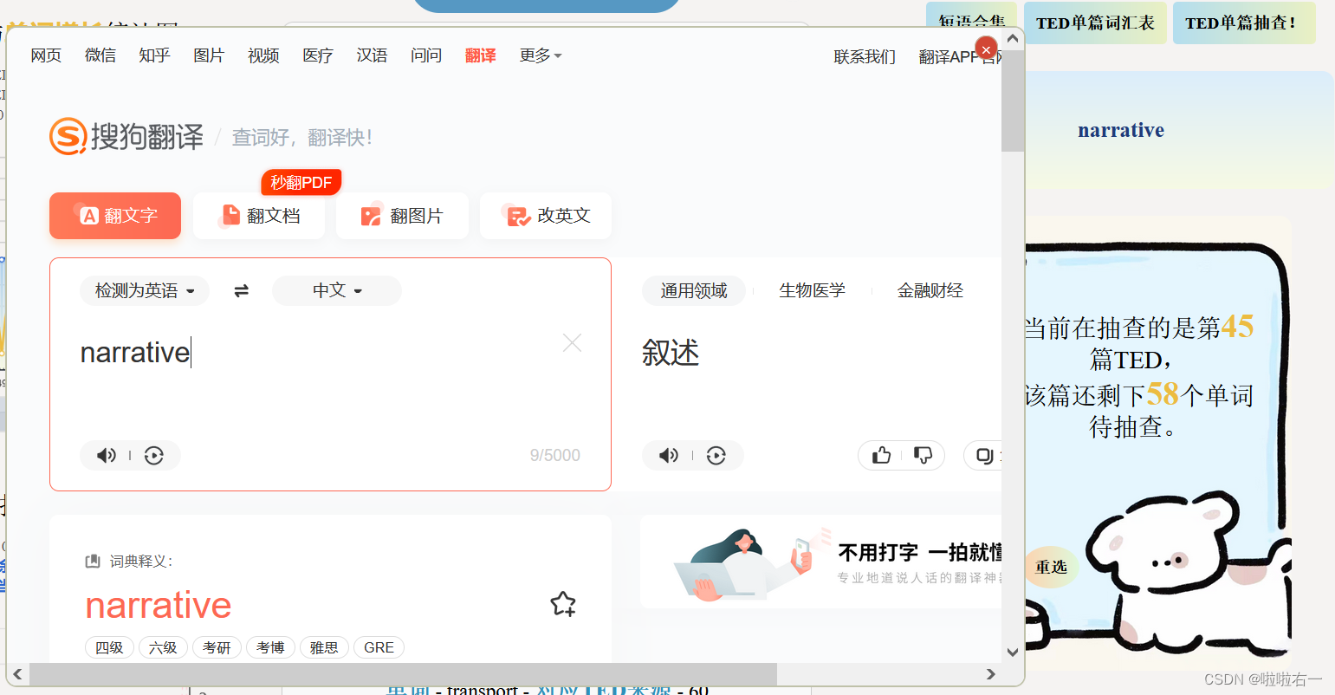This screenshot has width=1335, height=695.
Task: Open the 翻文档 document translation tab
Action: [x=259, y=216]
